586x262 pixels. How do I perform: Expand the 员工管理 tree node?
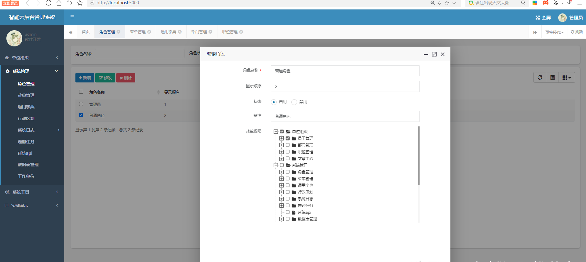(x=282, y=138)
